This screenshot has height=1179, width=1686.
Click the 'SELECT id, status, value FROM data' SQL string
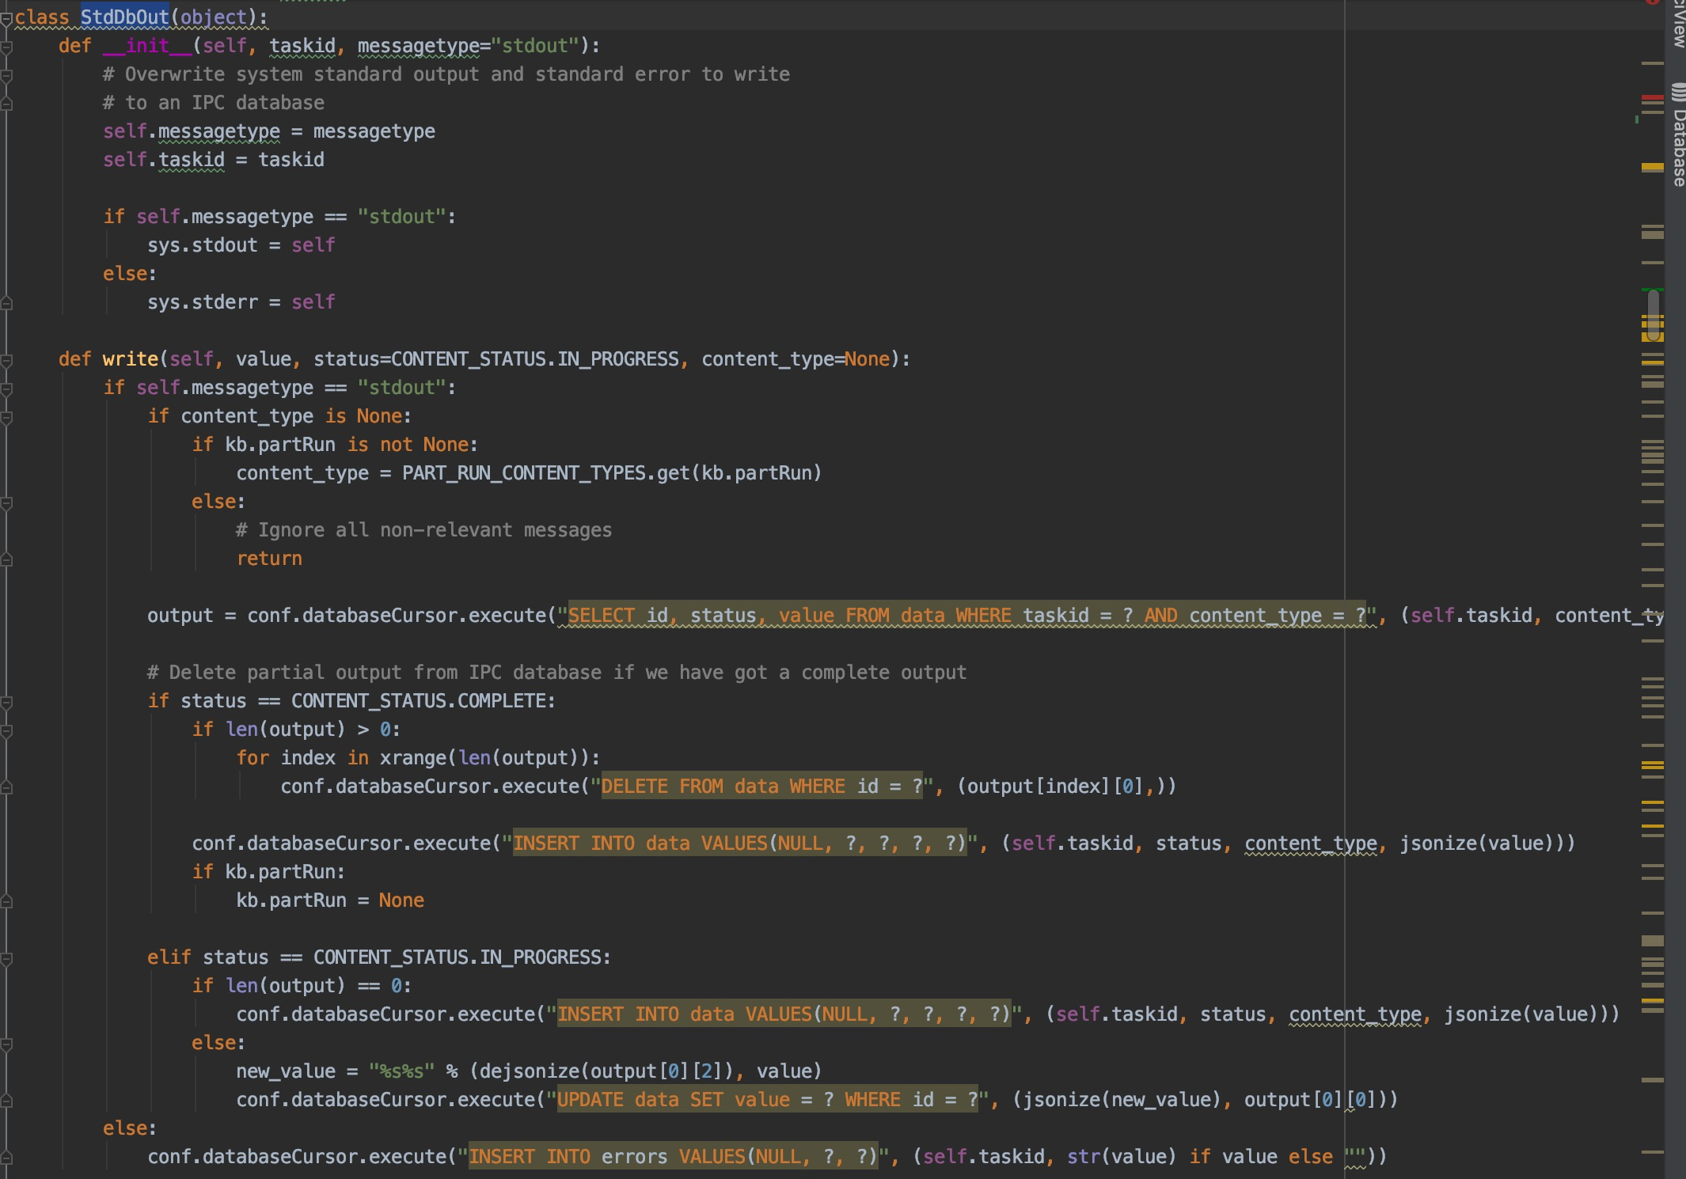966,616
